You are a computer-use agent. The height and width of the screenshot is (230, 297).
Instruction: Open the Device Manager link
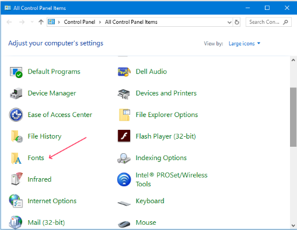(52, 93)
